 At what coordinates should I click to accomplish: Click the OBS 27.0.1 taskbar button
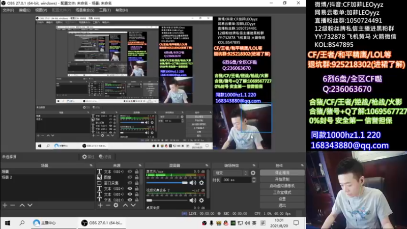pos(101,223)
